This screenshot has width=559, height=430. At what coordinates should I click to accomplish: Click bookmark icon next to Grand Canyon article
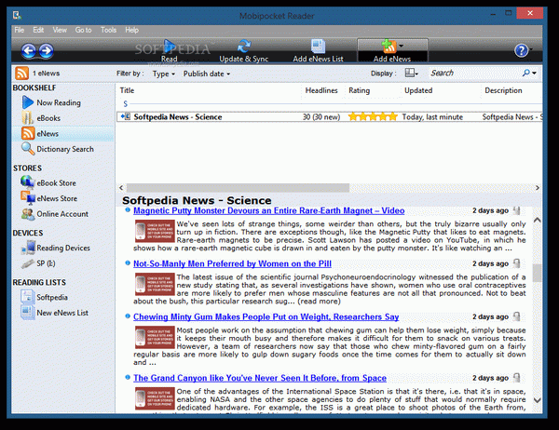(516, 378)
